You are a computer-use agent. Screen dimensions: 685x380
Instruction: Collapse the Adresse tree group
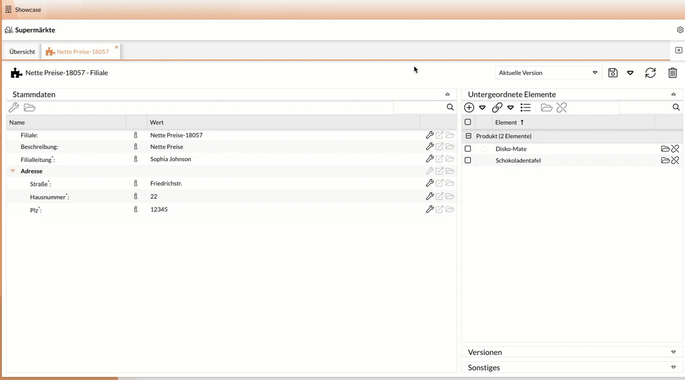click(x=13, y=171)
